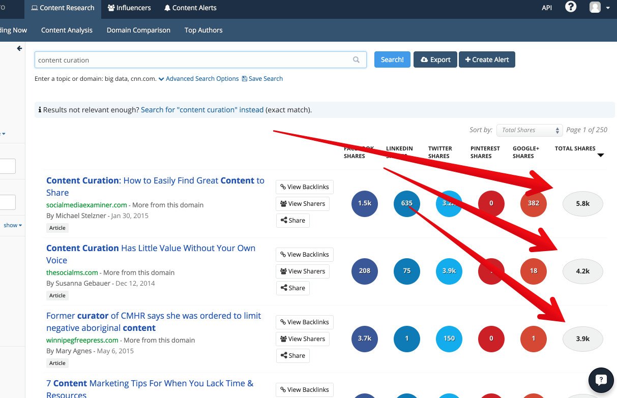Click Pinterest shares 0 circle in first row
The width and height of the screenshot is (617, 398).
[x=491, y=203]
